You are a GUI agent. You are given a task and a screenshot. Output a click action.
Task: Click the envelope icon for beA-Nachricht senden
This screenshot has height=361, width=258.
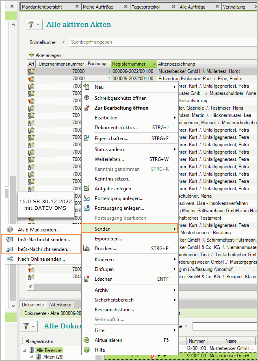click(10, 240)
